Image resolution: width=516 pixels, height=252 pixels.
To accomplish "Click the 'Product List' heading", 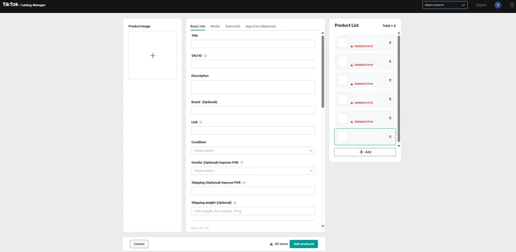I will tap(347, 25).
